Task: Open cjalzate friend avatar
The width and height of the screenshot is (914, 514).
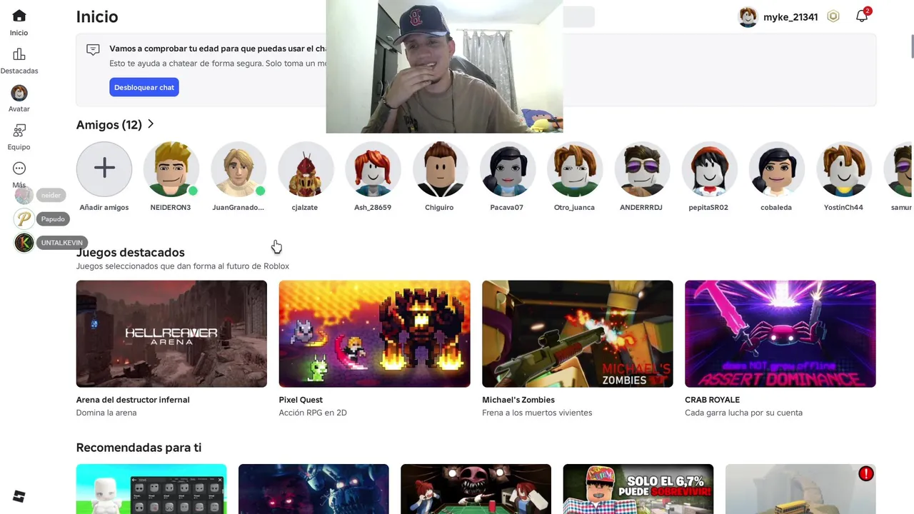Action: pos(306,168)
